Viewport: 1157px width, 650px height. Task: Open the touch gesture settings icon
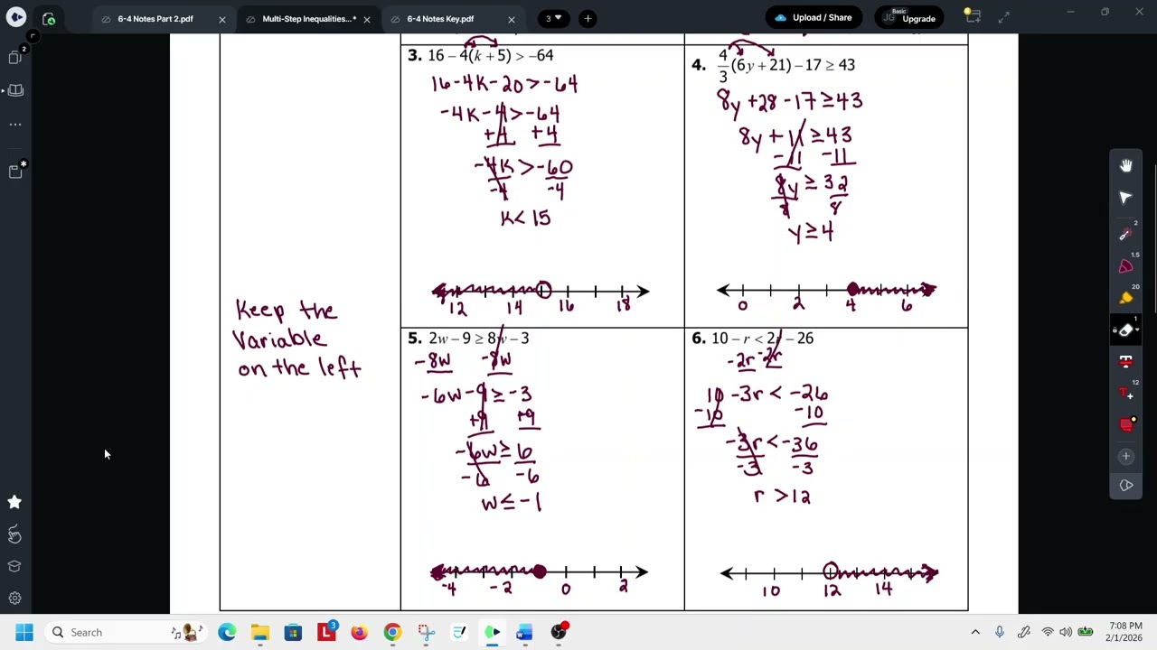(14, 534)
